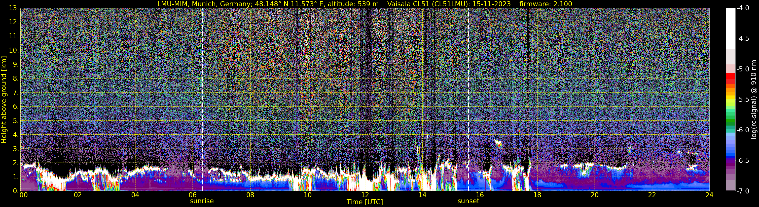Click the height tick label '7.'
The height and width of the screenshot is (207, 759).
click(x=16, y=93)
